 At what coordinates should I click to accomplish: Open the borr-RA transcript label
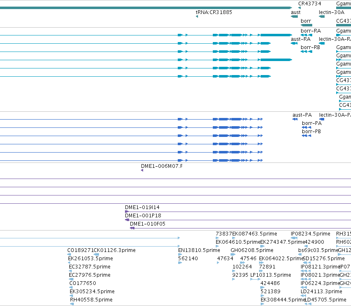(311, 31)
